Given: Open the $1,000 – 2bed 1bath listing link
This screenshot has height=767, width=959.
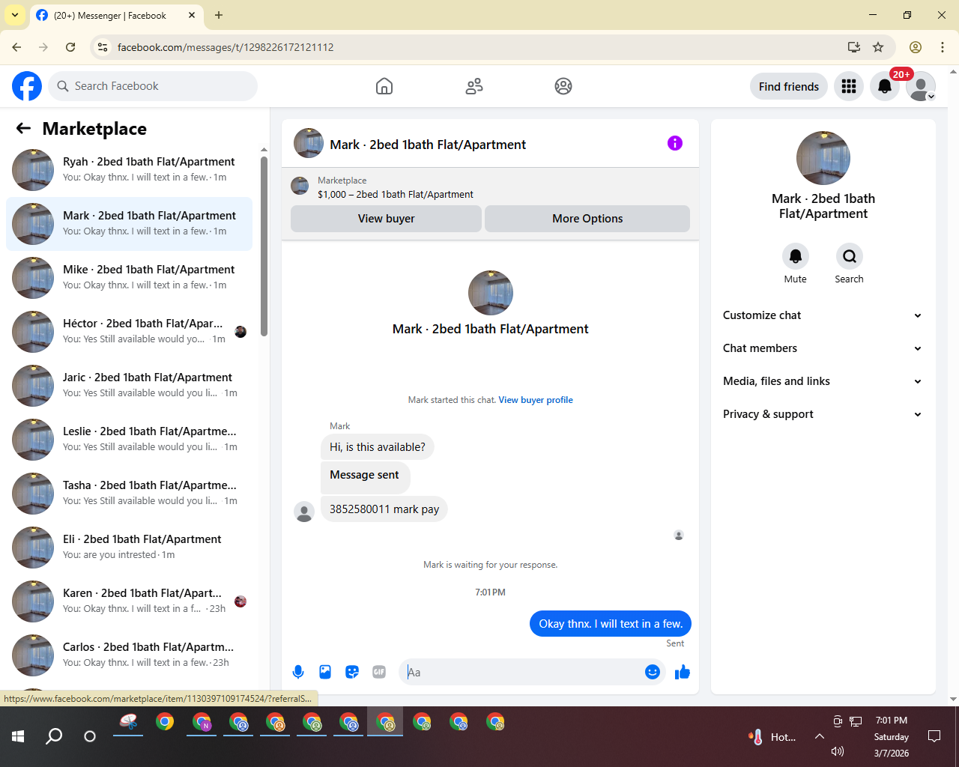Looking at the screenshot, I should [x=396, y=195].
